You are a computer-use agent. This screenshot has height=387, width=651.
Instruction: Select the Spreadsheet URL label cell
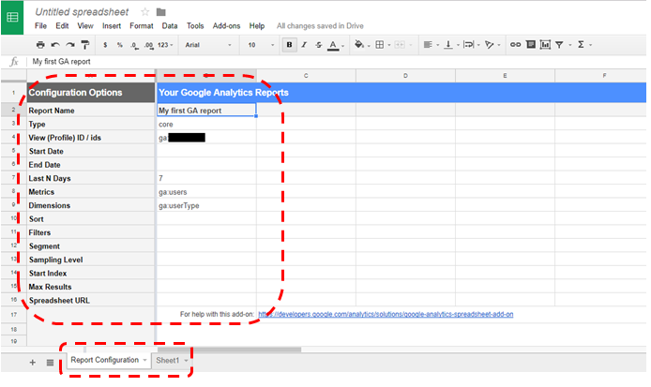pos(91,300)
